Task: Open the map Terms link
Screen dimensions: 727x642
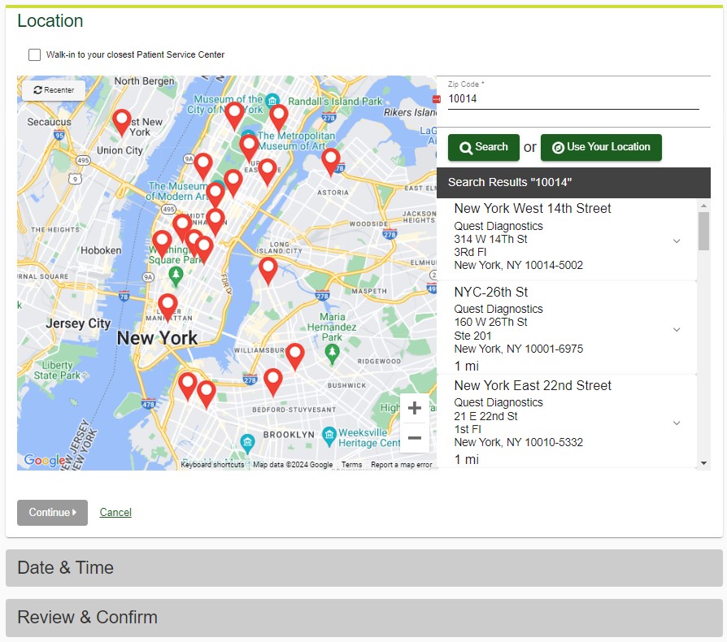Action: pos(351,465)
